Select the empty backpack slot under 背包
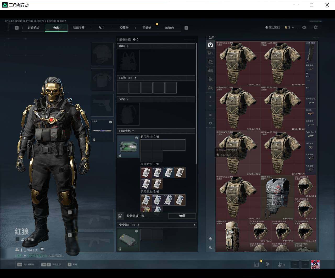335x278 pixels. pyautogui.click(x=128, y=114)
